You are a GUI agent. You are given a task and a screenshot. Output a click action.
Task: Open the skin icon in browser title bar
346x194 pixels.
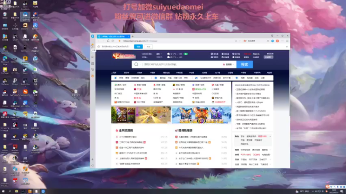(x=272, y=36)
